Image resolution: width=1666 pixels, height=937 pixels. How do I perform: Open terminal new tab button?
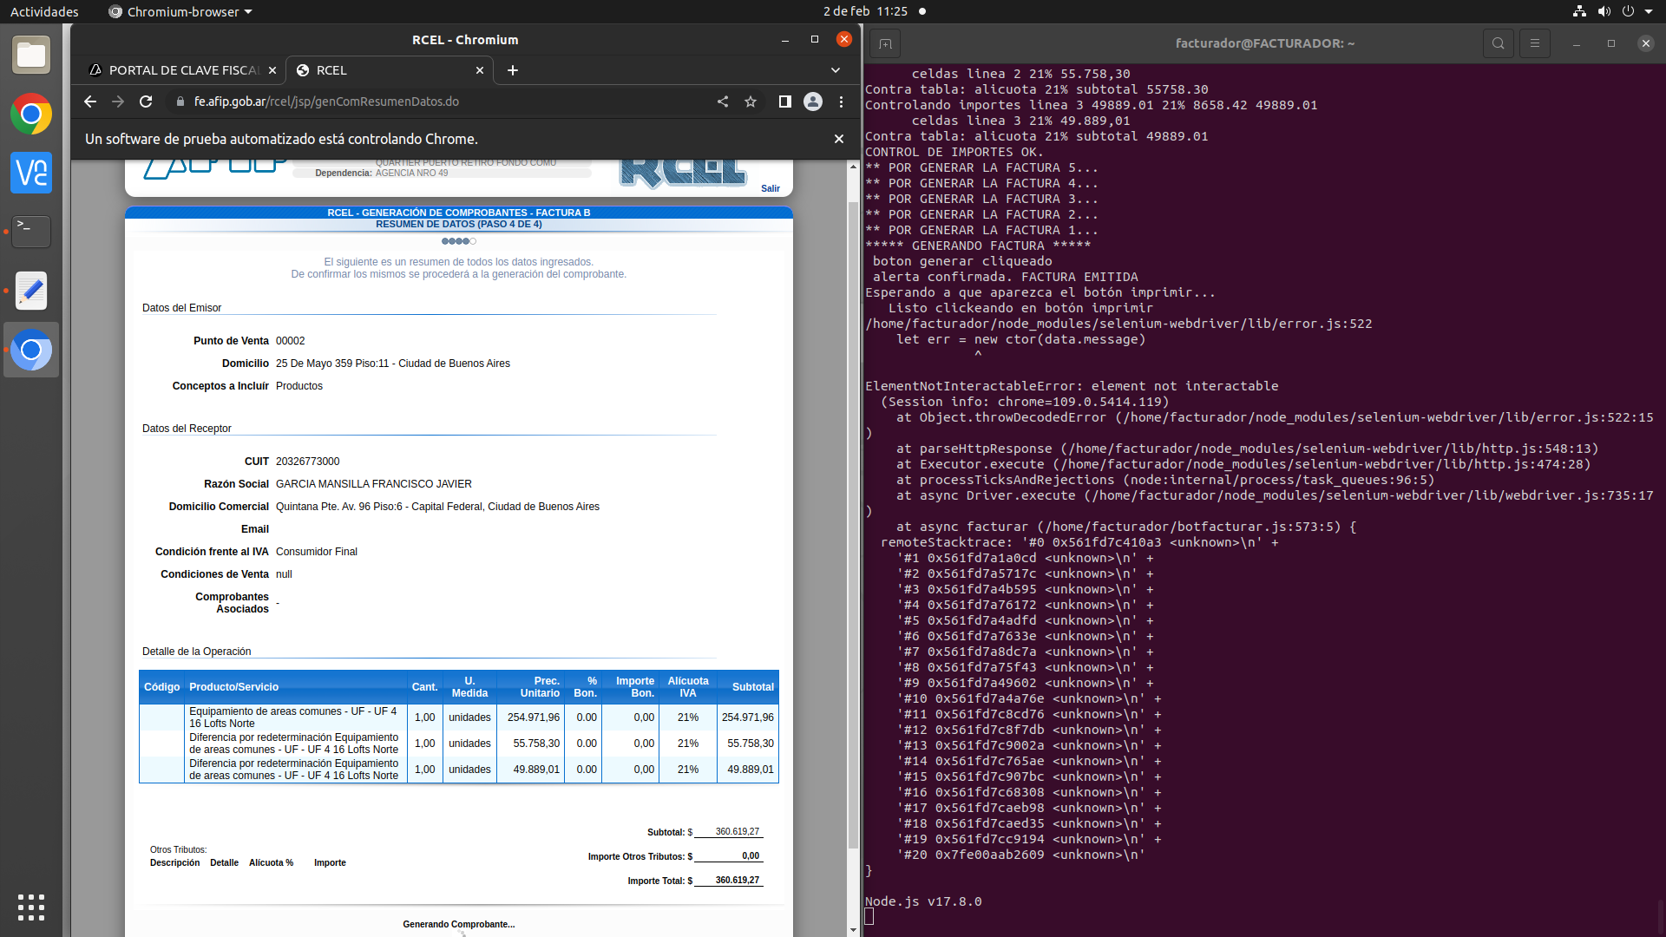point(885,43)
